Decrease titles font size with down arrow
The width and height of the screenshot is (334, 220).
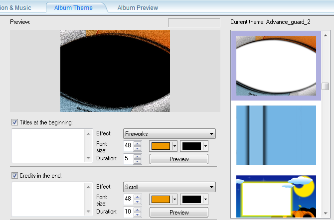138,148
